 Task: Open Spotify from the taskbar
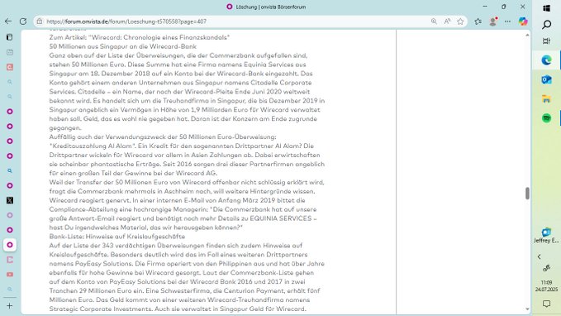coord(546,117)
